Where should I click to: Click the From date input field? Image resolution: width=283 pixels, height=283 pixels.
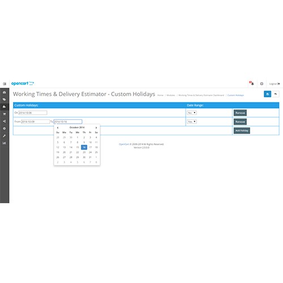[35, 122]
